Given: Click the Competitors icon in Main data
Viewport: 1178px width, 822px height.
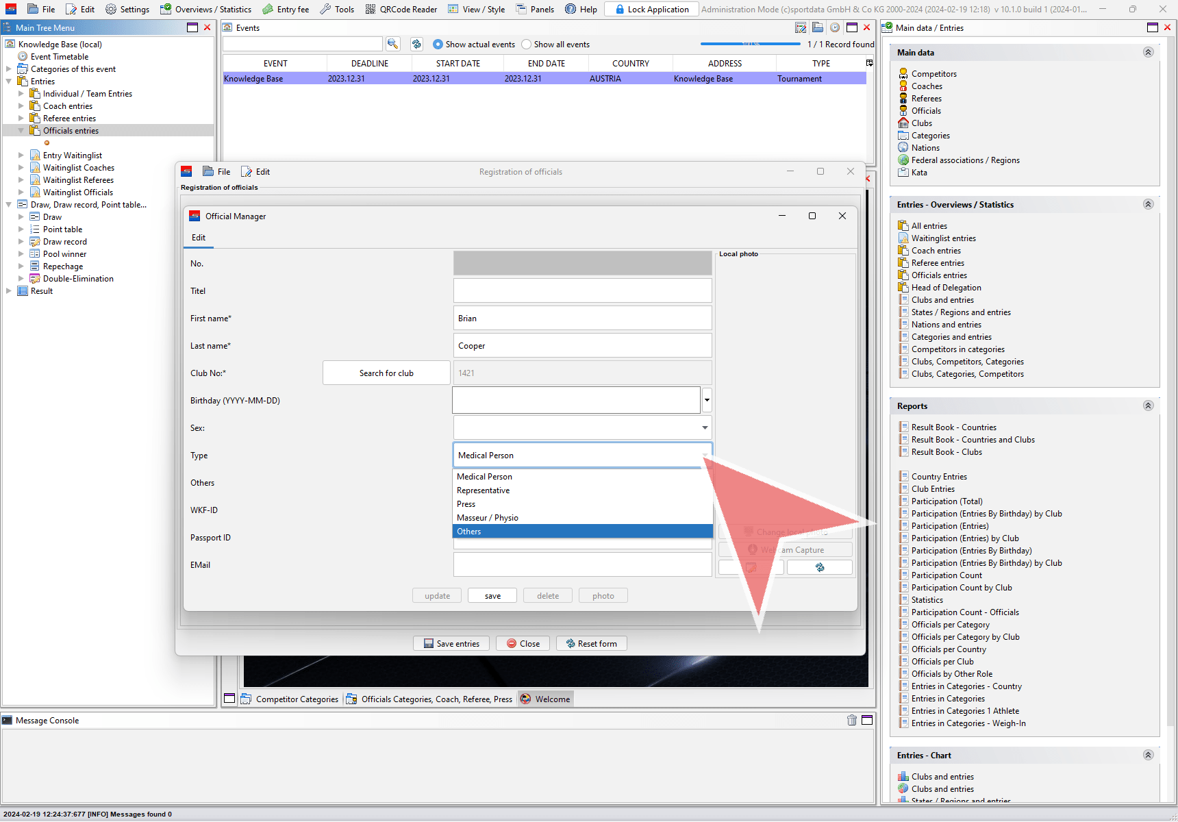Looking at the screenshot, I should click(903, 73).
